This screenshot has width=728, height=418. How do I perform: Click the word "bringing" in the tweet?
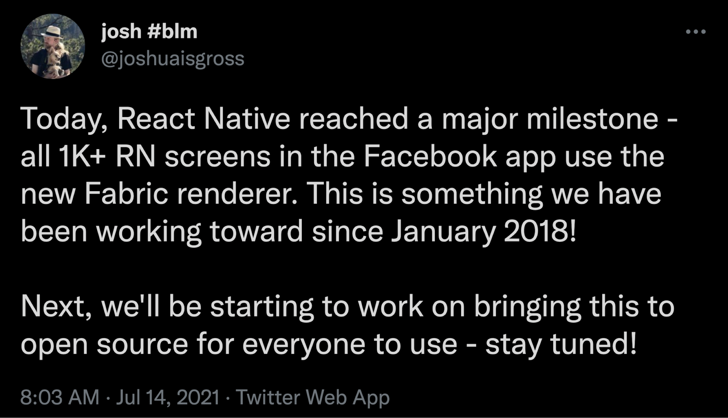tap(527, 307)
